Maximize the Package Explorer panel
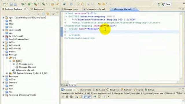Viewport: 185px width, 104px height. 57,9
